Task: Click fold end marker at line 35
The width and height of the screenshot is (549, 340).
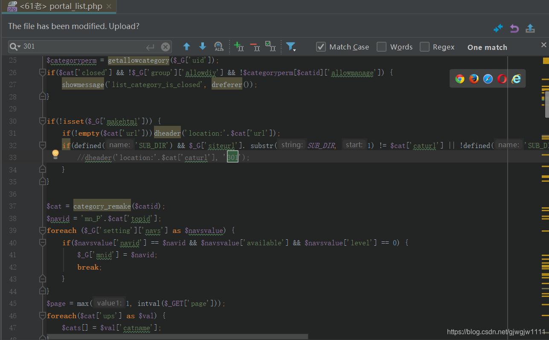Action: (42, 182)
